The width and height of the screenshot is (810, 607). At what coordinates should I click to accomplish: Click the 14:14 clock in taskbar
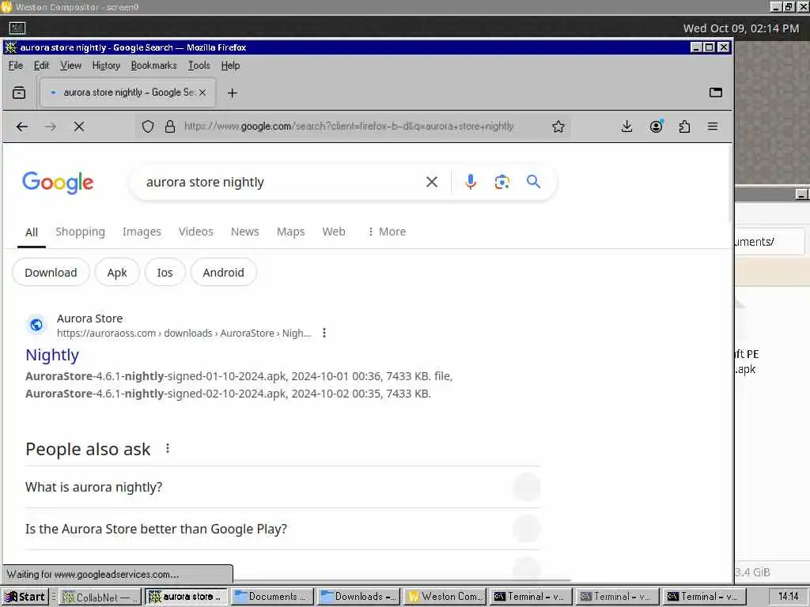[789, 597]
